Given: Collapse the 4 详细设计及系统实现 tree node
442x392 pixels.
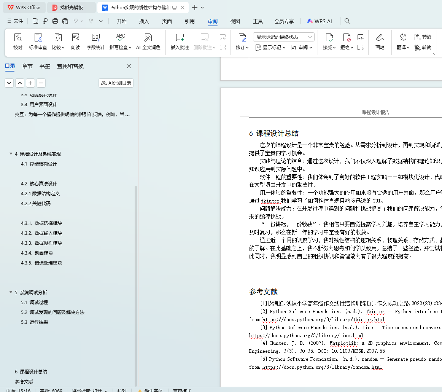Looking at the screenshot, I should coord(11,154).
